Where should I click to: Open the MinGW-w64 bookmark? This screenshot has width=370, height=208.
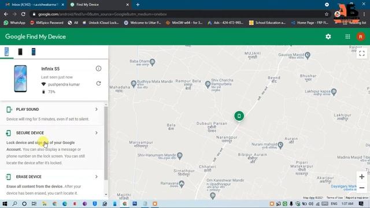[x=184, y=23]
